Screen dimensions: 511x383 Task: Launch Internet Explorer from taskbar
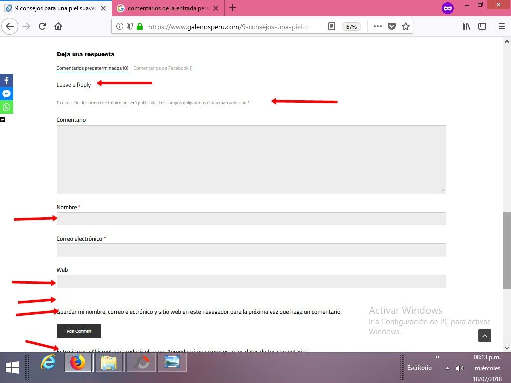pyautogui.click(x=48, y=362)
